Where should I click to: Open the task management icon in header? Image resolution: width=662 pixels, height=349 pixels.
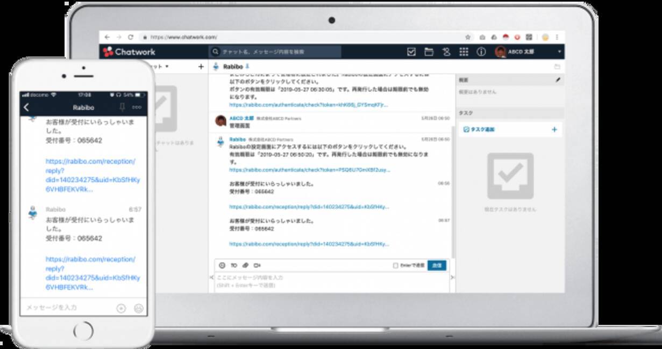pos(411,52)
